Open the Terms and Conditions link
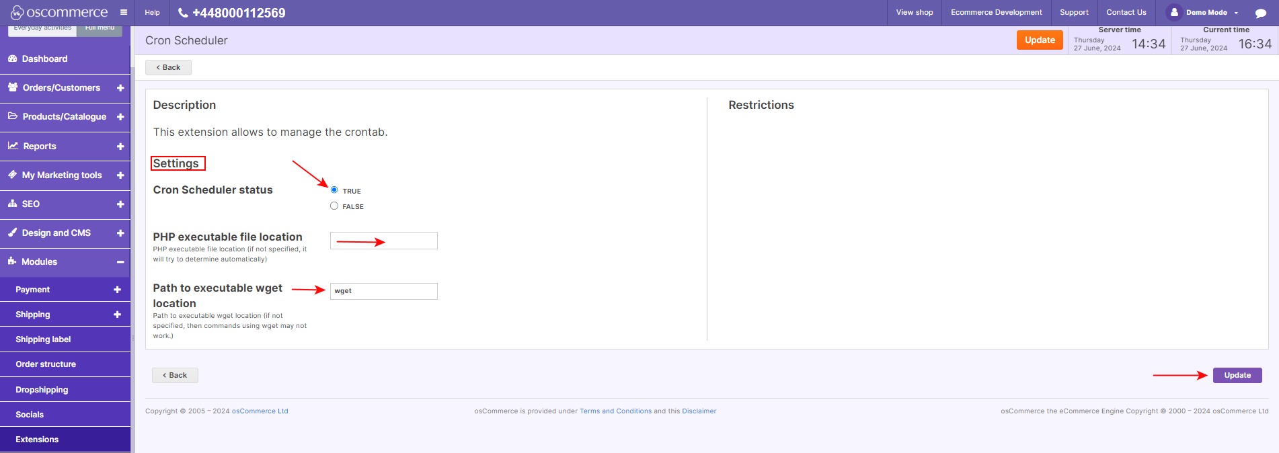This screenshot has height=453, width=1279. (x=615, y=411)
